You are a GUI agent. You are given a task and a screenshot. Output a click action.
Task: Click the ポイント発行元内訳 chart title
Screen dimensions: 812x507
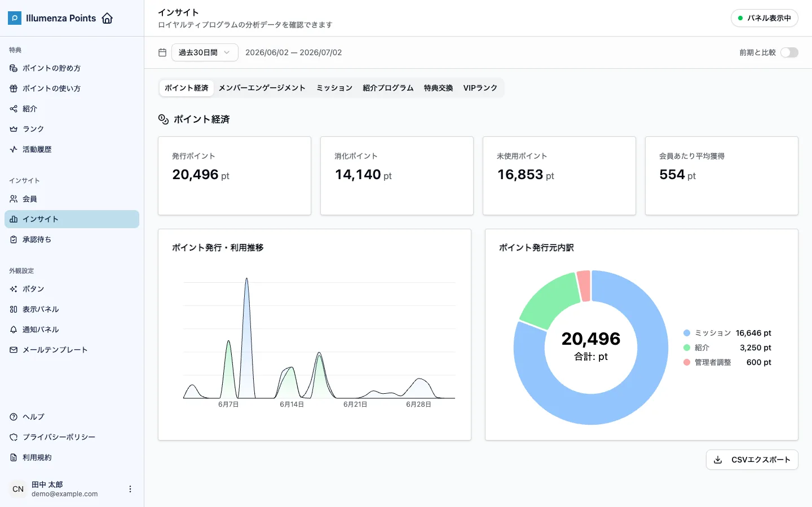coord(536,247)
